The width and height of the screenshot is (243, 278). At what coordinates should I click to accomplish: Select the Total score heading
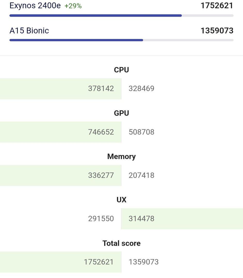(x=121, y=243)
